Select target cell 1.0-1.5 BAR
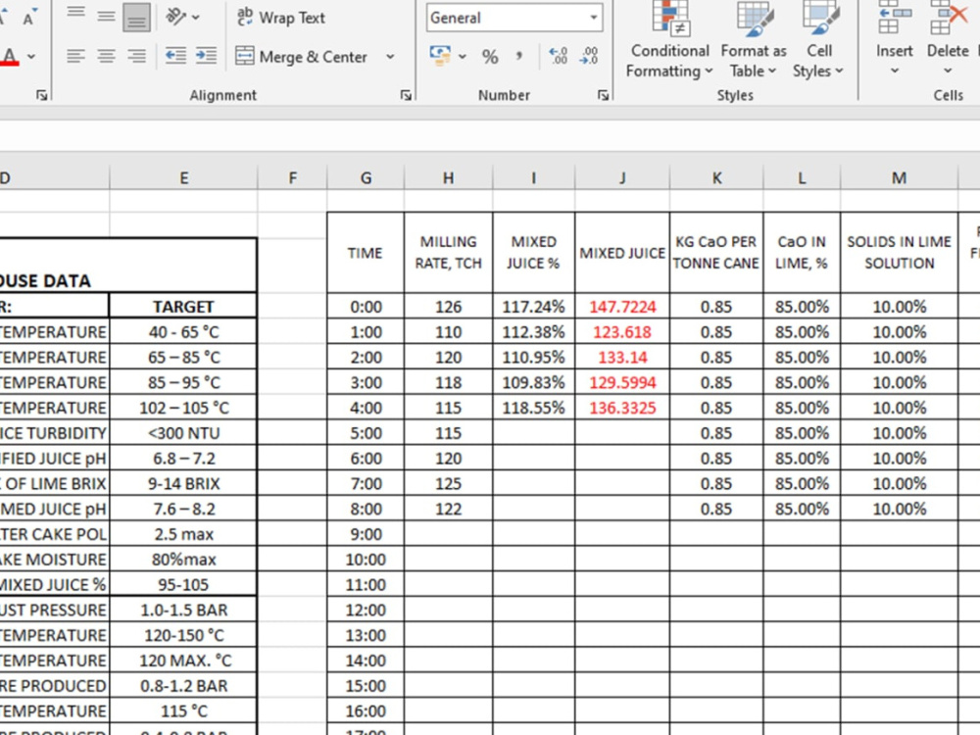 click(183, 610)
